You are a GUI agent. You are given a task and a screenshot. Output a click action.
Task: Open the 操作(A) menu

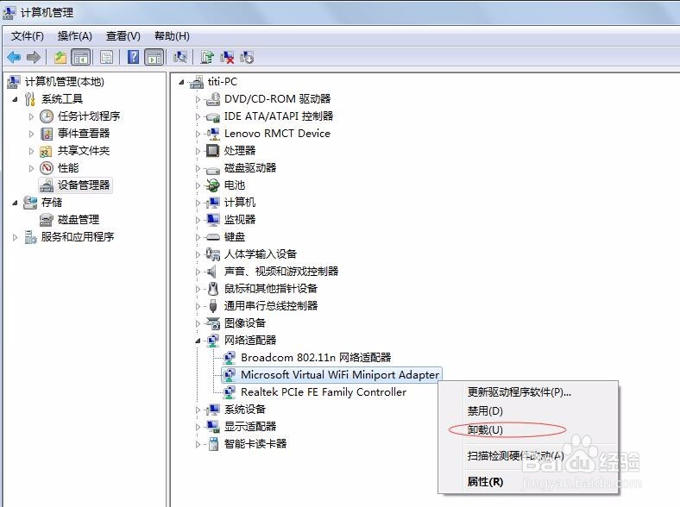[x=74, y=36]
